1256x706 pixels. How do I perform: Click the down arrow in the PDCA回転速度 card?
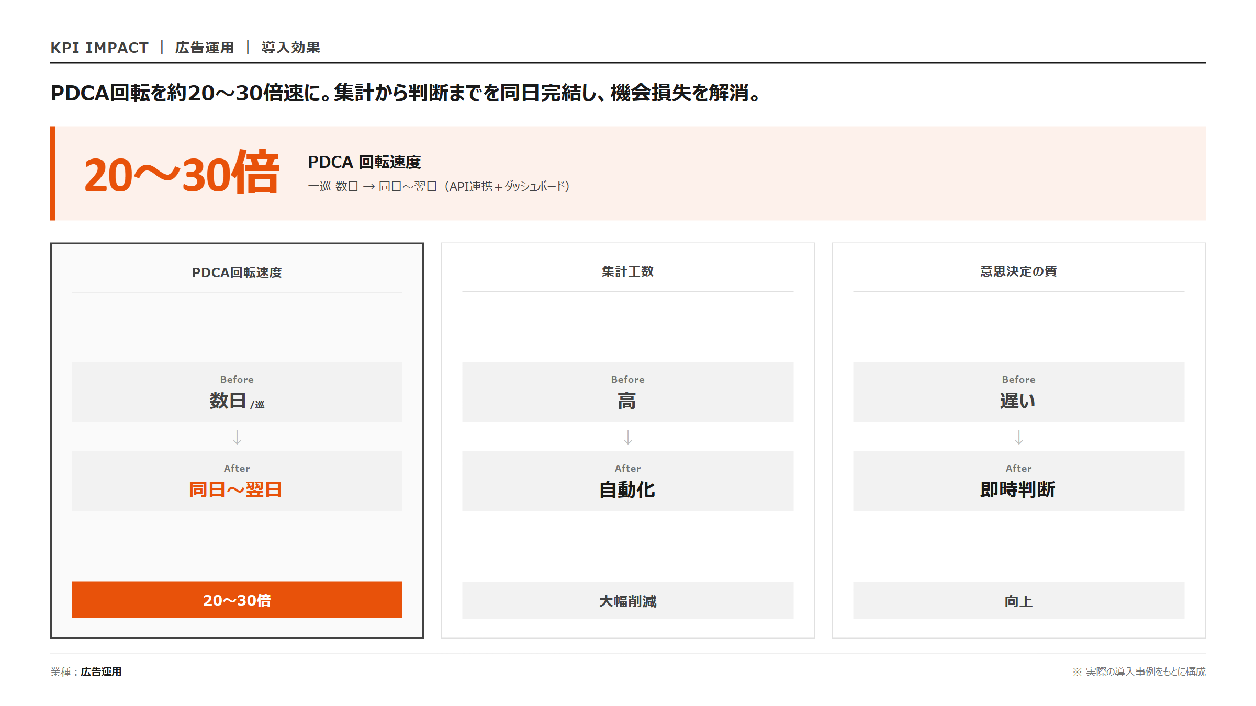pos(237,437)
